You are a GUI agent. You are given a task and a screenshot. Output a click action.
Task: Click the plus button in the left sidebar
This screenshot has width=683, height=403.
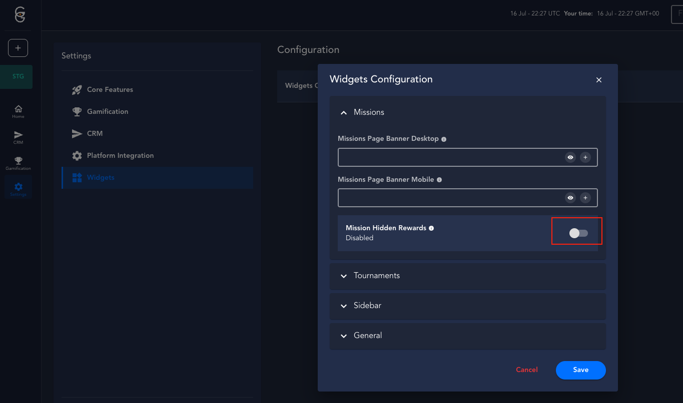click(x=18, y=48)
